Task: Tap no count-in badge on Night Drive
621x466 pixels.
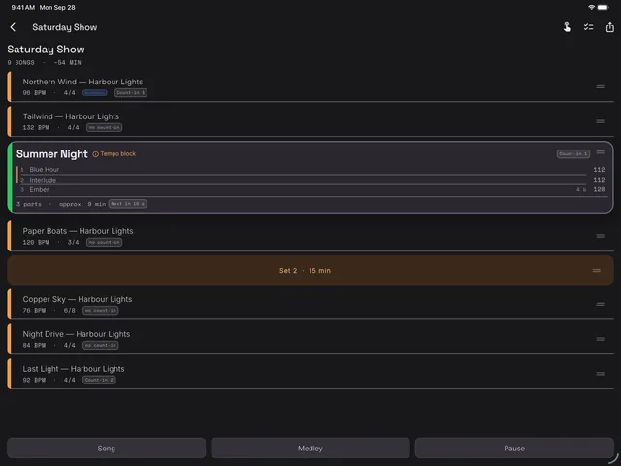Action: click(101, 346)
